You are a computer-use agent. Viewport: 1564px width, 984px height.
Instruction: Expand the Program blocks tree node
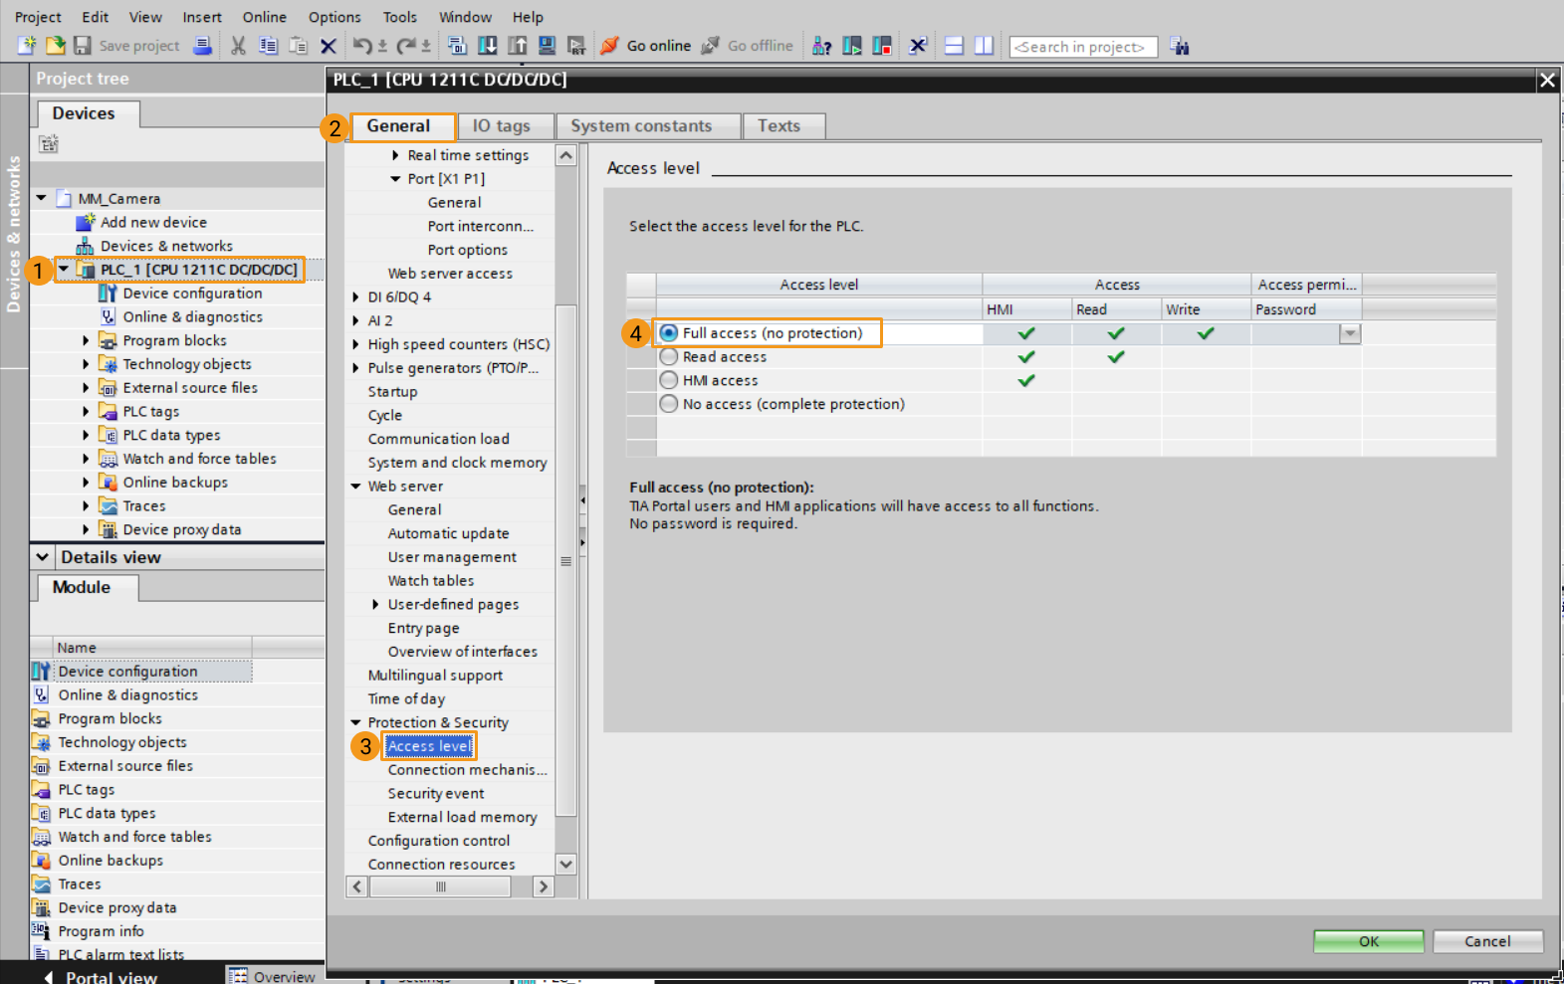[x=86, y=340]
